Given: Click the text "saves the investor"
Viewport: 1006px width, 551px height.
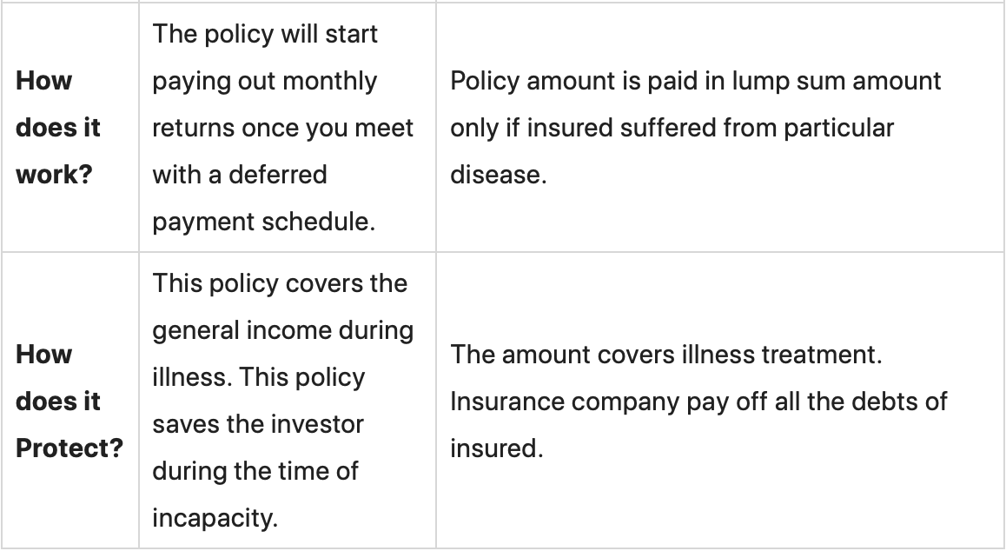Looking at the screenshot, I should click(x=257, y=425).
